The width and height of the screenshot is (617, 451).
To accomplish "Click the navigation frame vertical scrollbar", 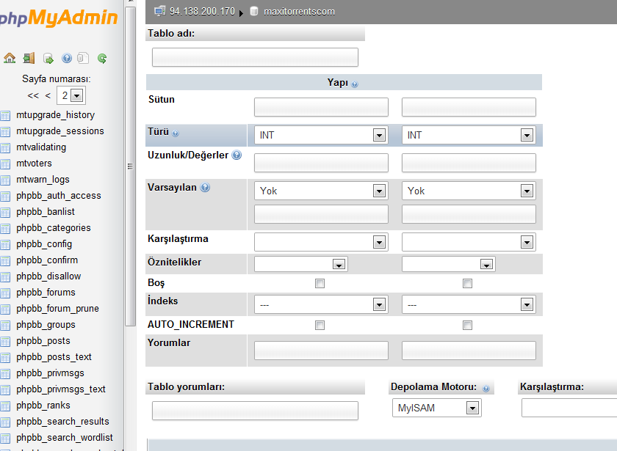I will tap(130, 166).
